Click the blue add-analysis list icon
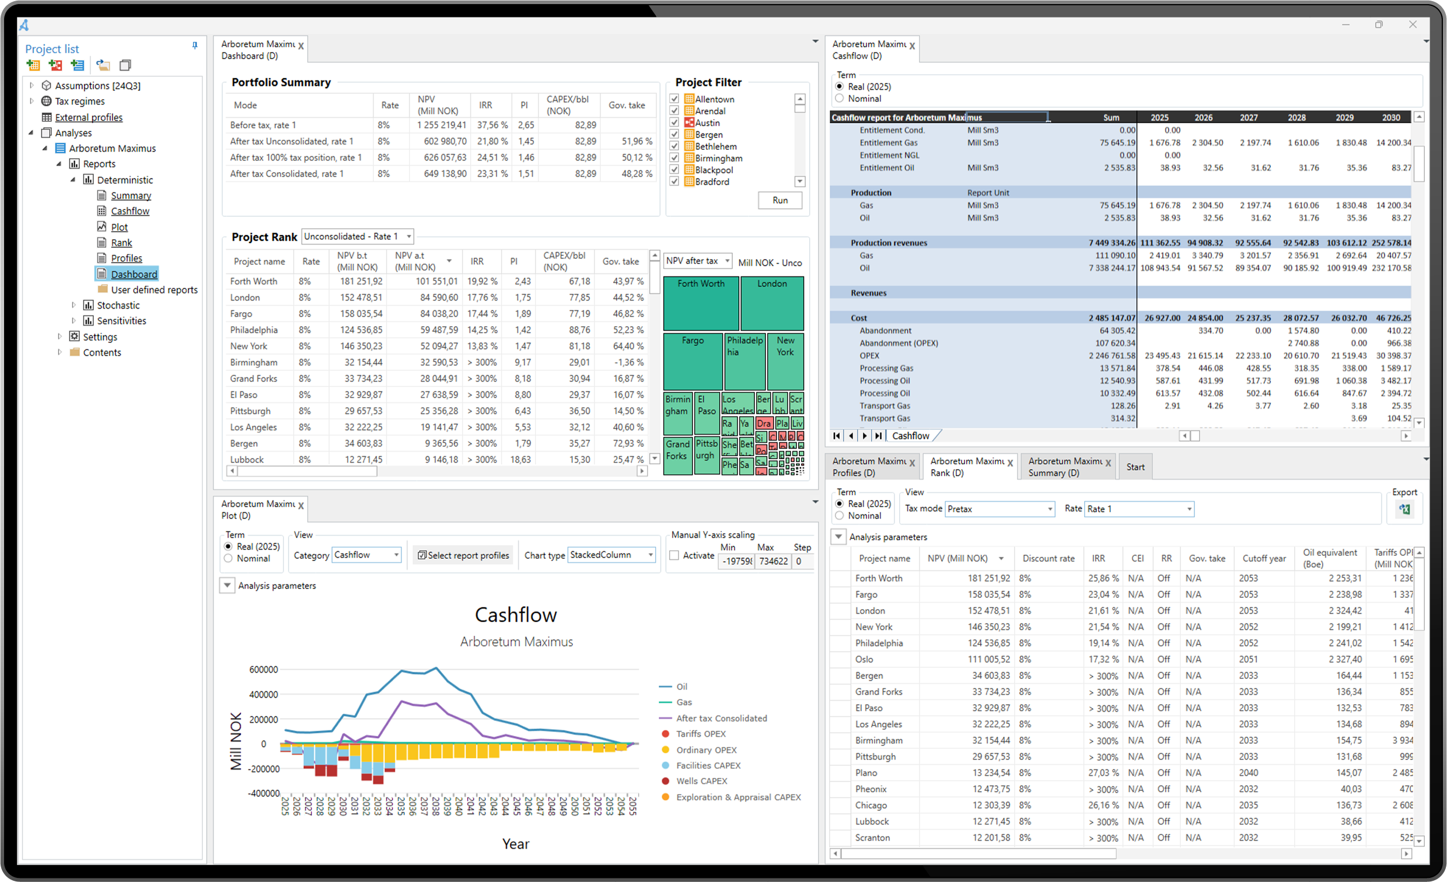Viewport: 1447px width, 882px height. (78, 65)
